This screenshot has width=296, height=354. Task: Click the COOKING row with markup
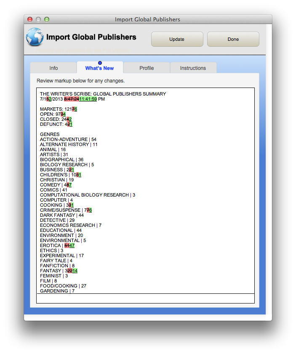tap(57, 205)
